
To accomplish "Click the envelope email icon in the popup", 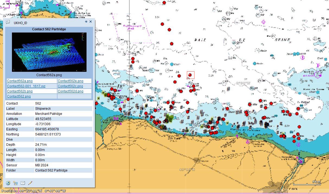I will 23,183.
